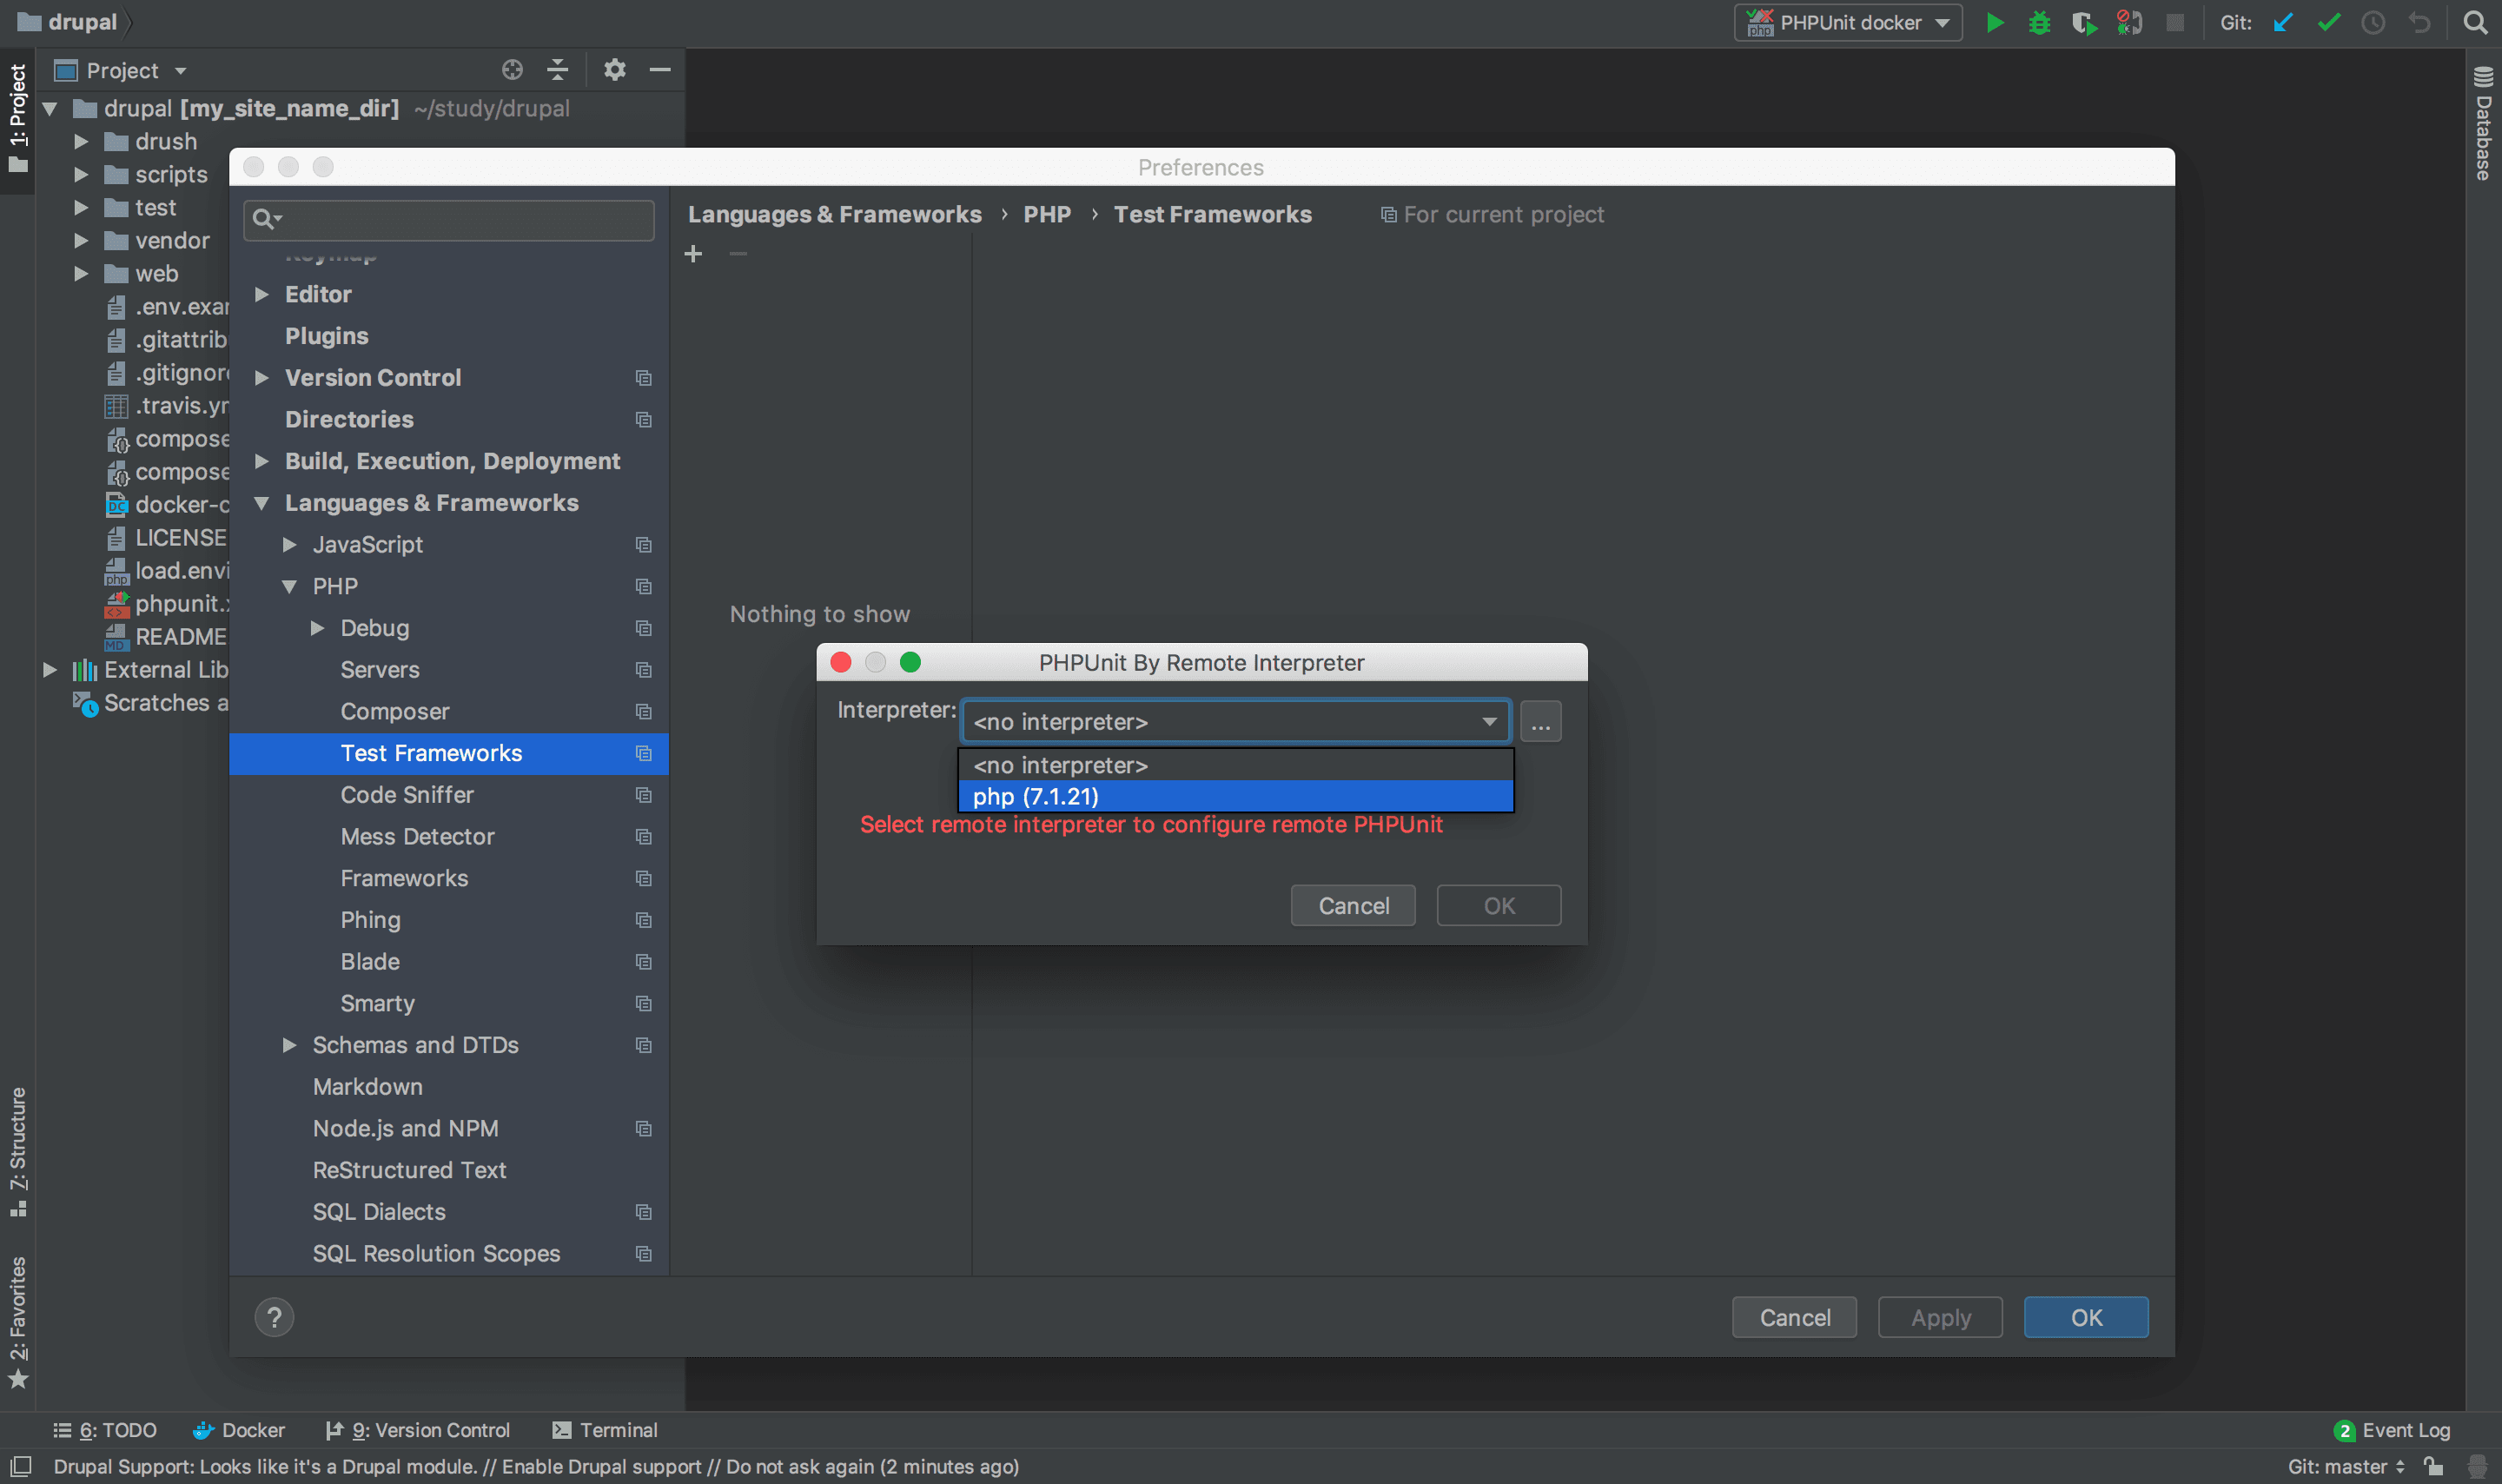Choose php (7.1.21) interpreter option
This screenshot has width=2502, height=1484.
point(1235,796)
